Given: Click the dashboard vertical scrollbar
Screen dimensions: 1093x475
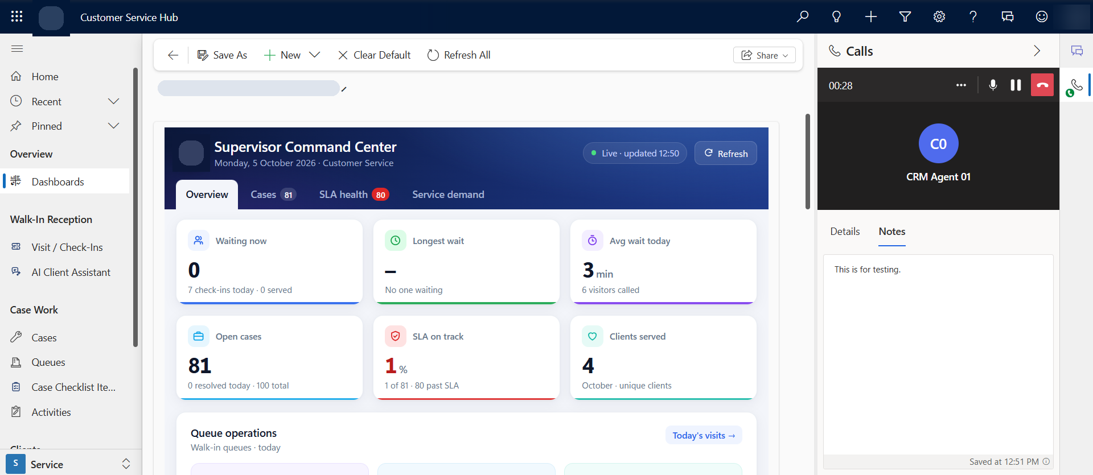Looking at the screenshot, I should [807, 162].
